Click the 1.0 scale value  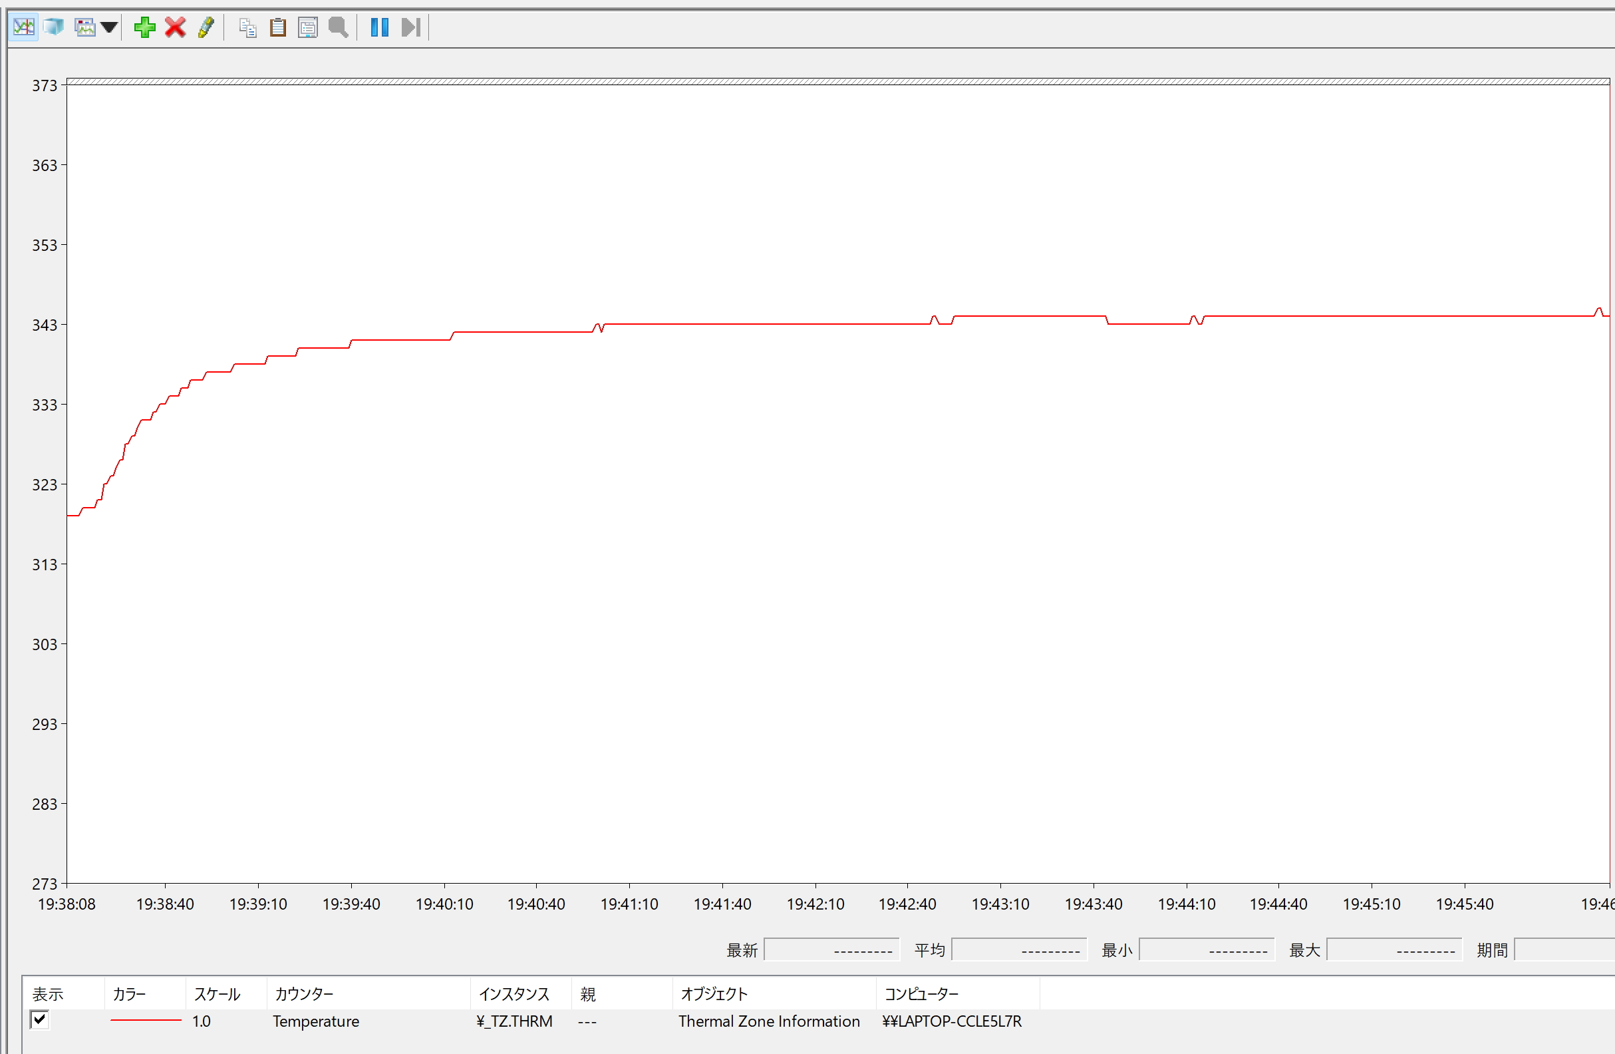(202, 1021)
